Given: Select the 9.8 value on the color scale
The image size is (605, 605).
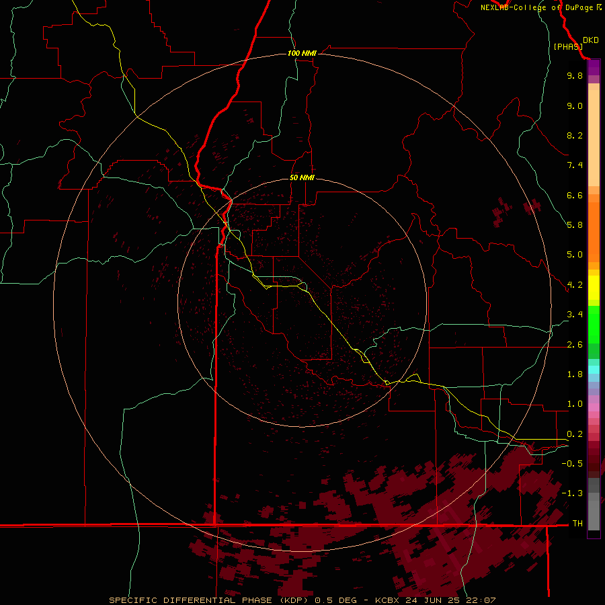Looking at the screenshot, I should click(x=575, y=75).
